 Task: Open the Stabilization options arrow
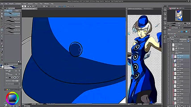[19, 81]
